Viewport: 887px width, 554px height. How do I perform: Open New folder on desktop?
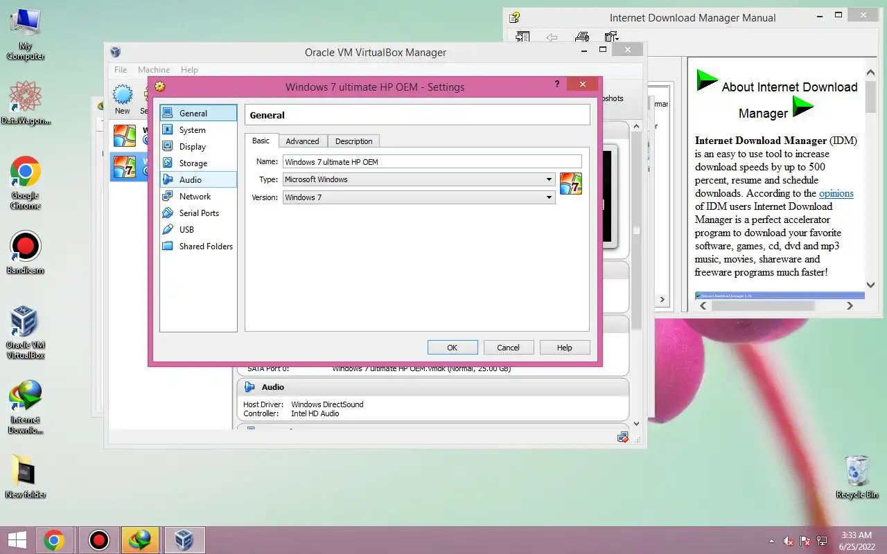coord(26,477)
